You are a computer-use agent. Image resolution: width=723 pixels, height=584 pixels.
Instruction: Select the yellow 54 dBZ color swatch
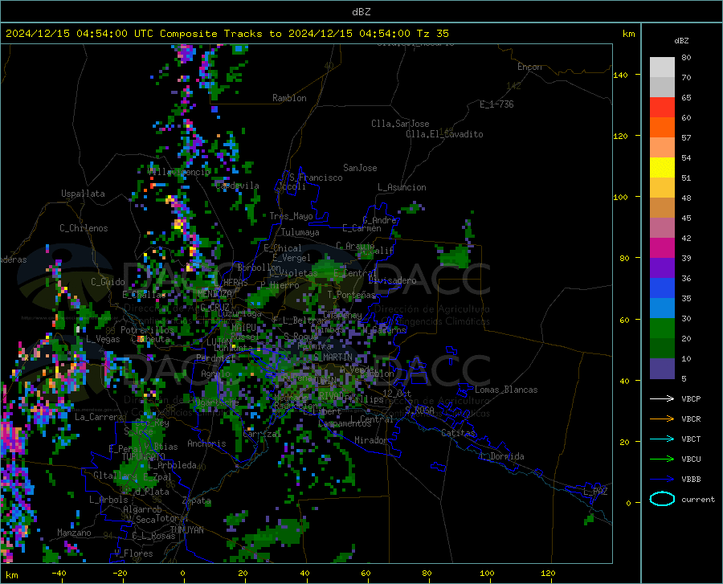pos(662,167)
